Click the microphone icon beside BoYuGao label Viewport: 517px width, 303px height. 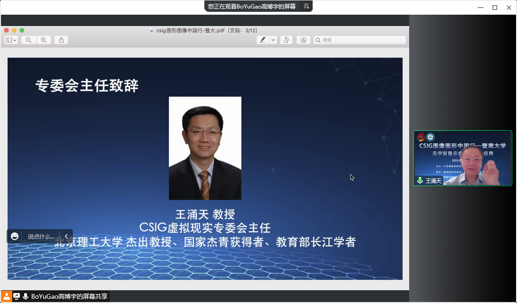coord(26,296)
